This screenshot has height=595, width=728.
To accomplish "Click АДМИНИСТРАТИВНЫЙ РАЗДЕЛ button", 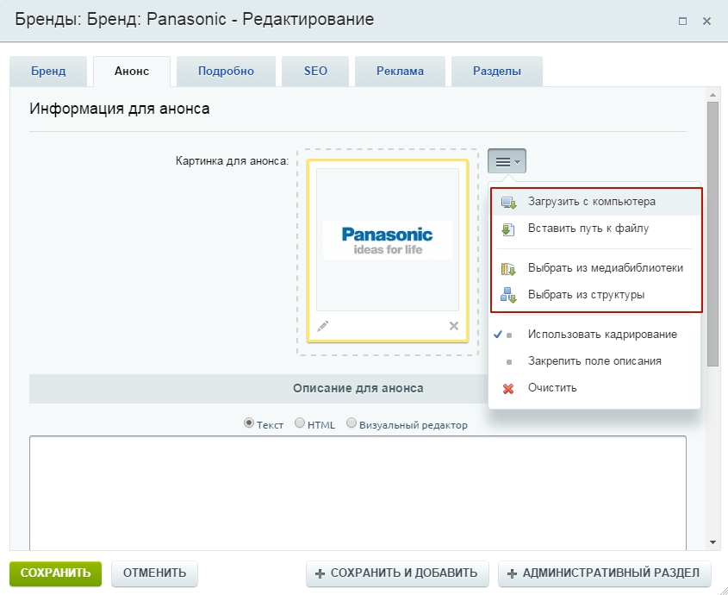I will 605,573.
